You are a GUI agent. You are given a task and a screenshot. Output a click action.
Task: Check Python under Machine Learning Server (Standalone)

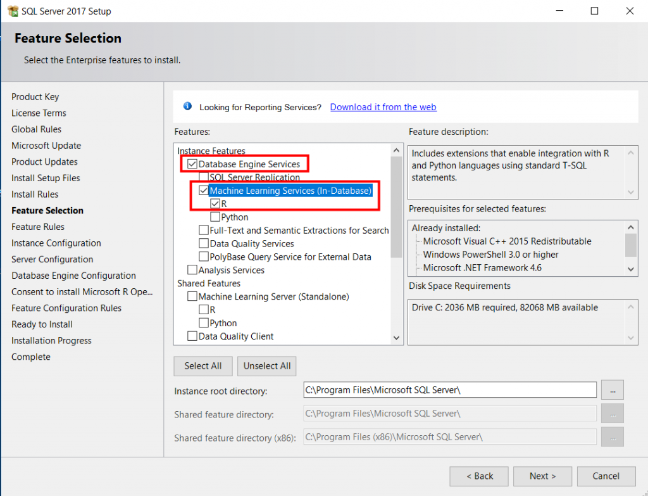pyautogui.click(x=203, y=322)
